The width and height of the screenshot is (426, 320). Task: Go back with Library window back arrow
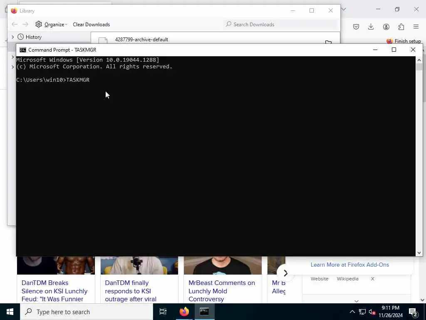tap(15, 24)
